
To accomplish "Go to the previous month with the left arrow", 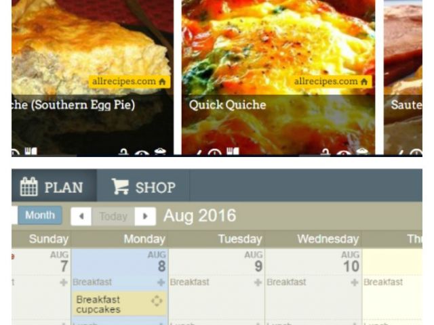I will [x=81, y=216].
